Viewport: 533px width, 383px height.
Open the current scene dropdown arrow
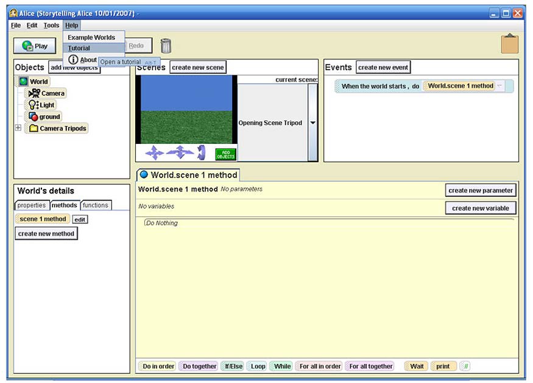tap(312, 123)
